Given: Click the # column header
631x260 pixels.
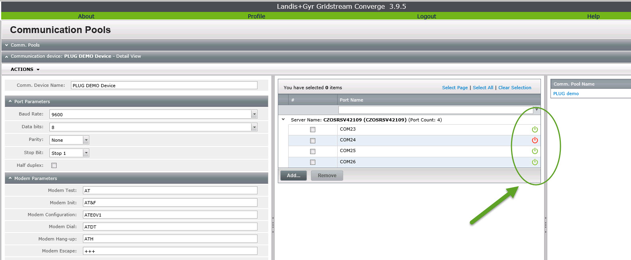Looking at the screenshot, I should (x=313, y=100).
